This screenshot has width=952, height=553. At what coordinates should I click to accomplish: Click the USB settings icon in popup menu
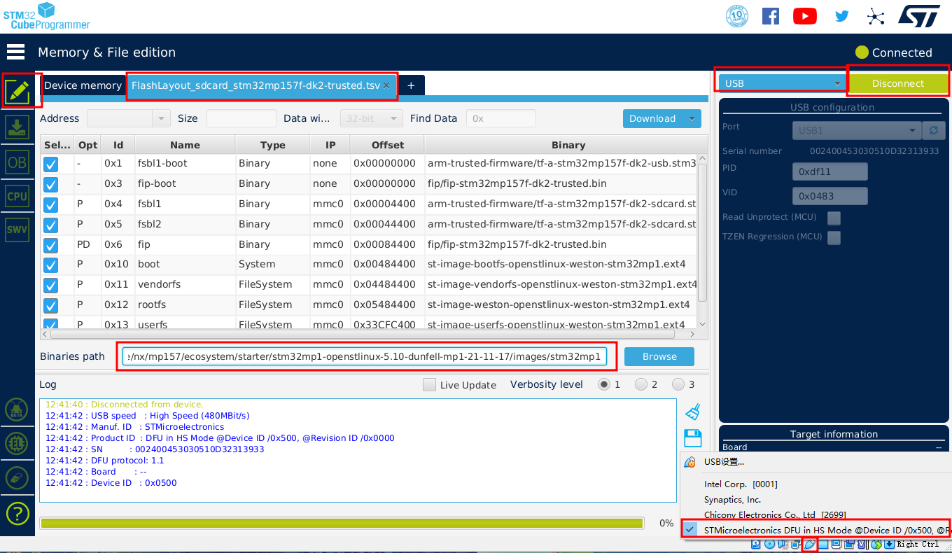coord(690,462)
